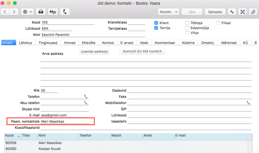Click Kontrolli EU KM numbrit button
The image size is (259, 153).
click(142, 51)
